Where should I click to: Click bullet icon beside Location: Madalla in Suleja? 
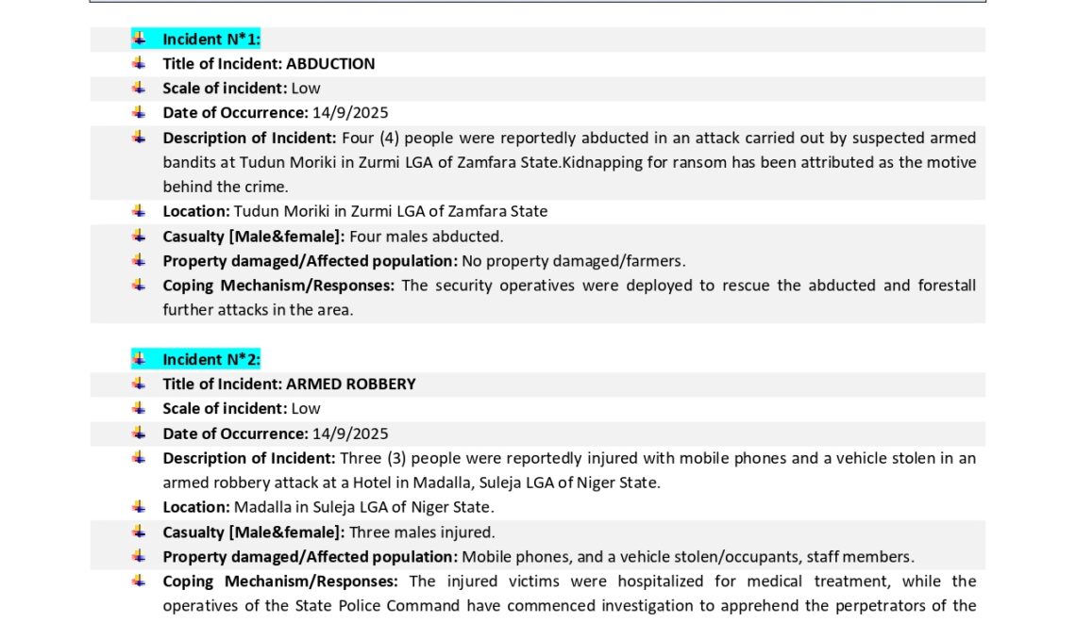pyautogui.click(x=139, y=507)
